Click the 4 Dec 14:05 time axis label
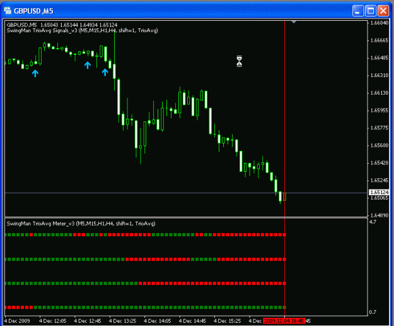Image resolution: width=394 pixels, height=326 pixels. point(158,321)
